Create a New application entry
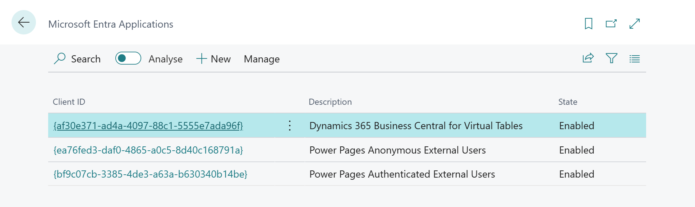Screen dimensions: 695x207 tap(213, 59)
